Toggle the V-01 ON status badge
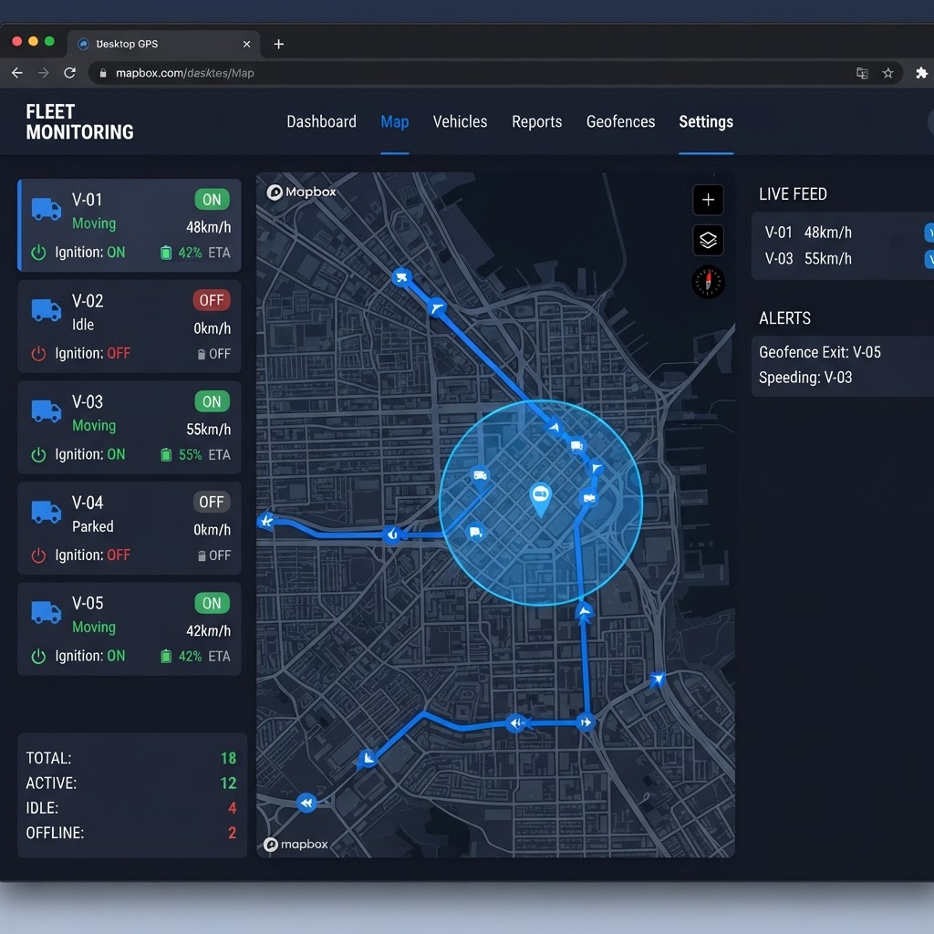 point(212,200)
